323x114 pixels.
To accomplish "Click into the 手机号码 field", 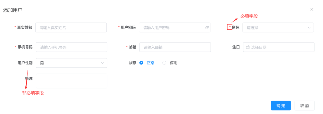I will 71,47.
